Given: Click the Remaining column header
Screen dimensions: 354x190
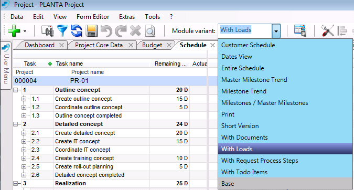Looking at the screenshot, I should click(x=170, y=64).
